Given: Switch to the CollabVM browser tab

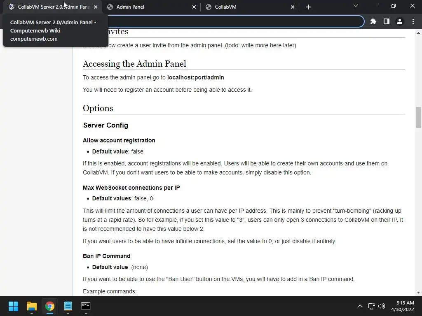Looking at the screenshot, I should pos(250,7).
